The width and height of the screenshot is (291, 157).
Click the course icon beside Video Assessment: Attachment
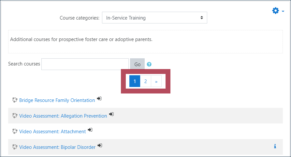15,131
